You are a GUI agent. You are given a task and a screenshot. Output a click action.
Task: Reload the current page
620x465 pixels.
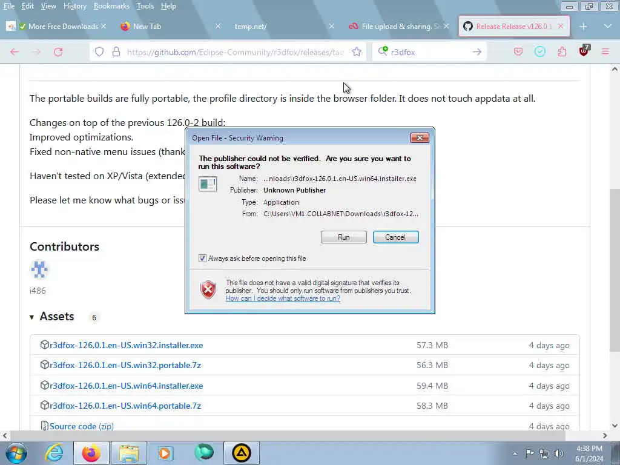pos(58,52)
